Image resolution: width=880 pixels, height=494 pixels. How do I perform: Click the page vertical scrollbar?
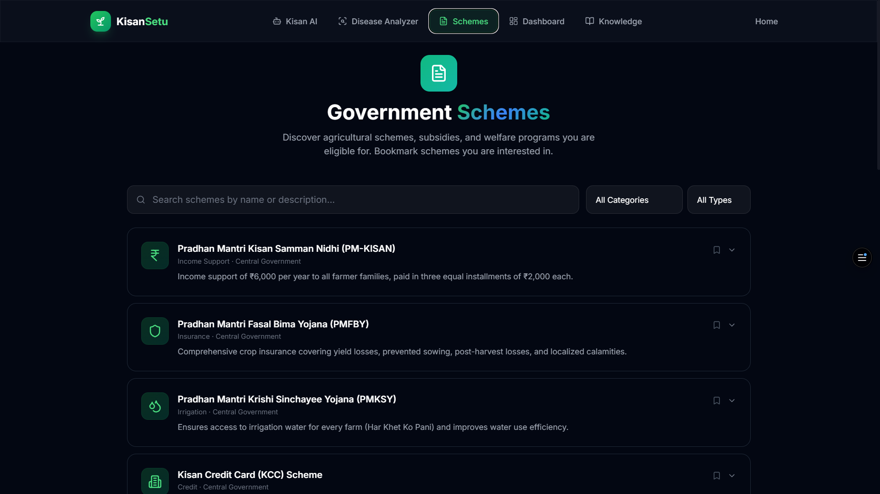878,85
